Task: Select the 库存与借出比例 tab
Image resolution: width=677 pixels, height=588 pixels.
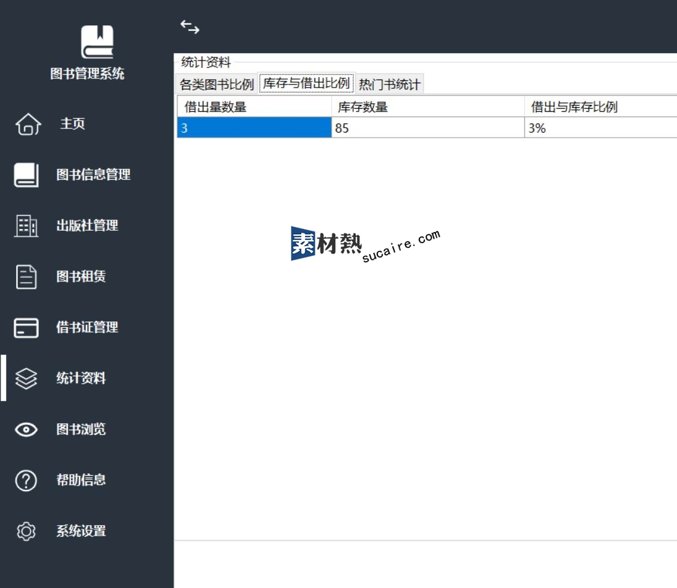Action: pyautogui.click(x=306, y=83)
